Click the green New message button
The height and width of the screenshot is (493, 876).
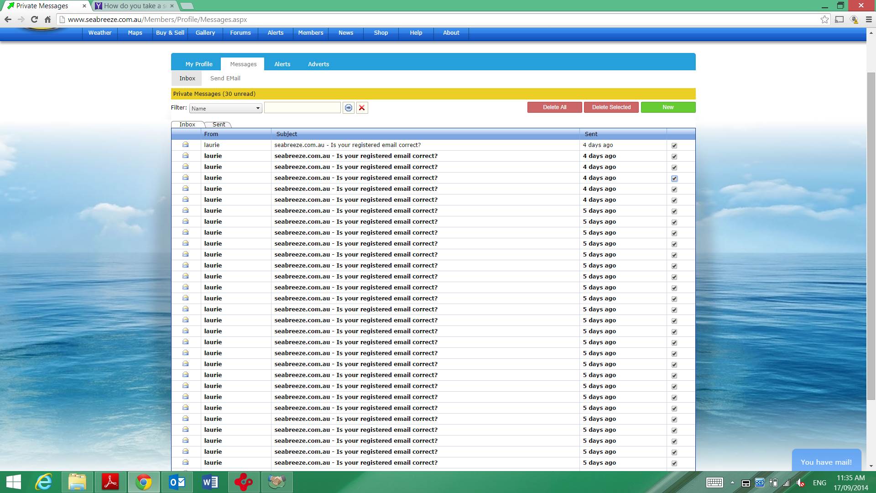point(668,107)
